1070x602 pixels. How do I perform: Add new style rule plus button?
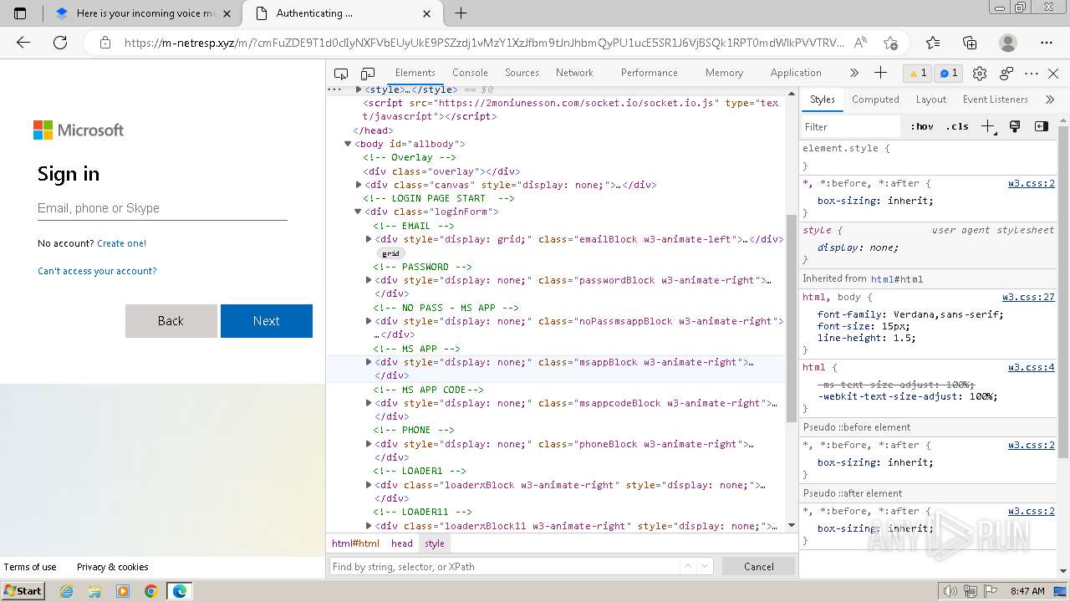pos(988,126)
